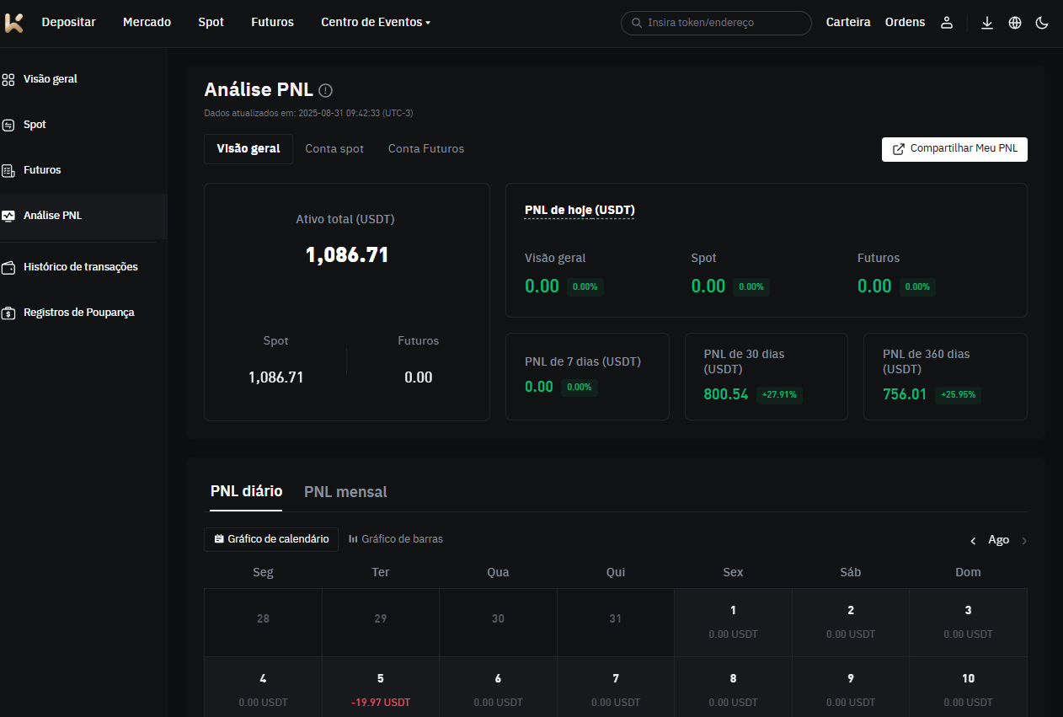
Task: Switch to Gráfico de barras view
Action: pyautogui.click(x=396, y=539)
